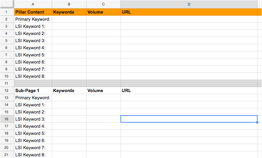Select column C header

[103, 4]
